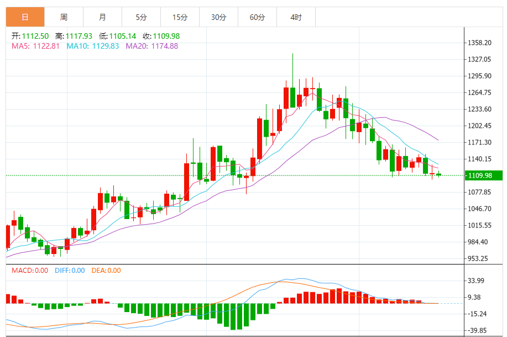Switch to the weekly 周 tab

(64, 17)
